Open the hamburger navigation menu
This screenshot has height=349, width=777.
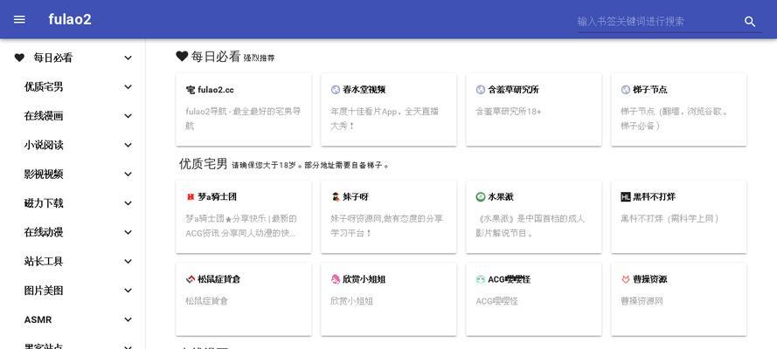click(19, 19)
